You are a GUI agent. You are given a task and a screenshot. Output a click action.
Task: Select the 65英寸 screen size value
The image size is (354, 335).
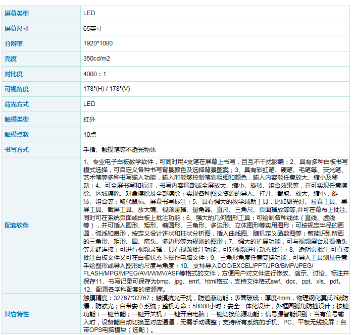click(x=92, y=29)
